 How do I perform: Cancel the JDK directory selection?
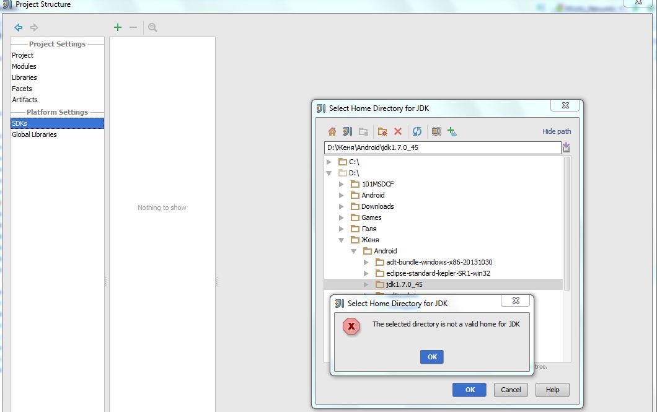coord(511,390)
